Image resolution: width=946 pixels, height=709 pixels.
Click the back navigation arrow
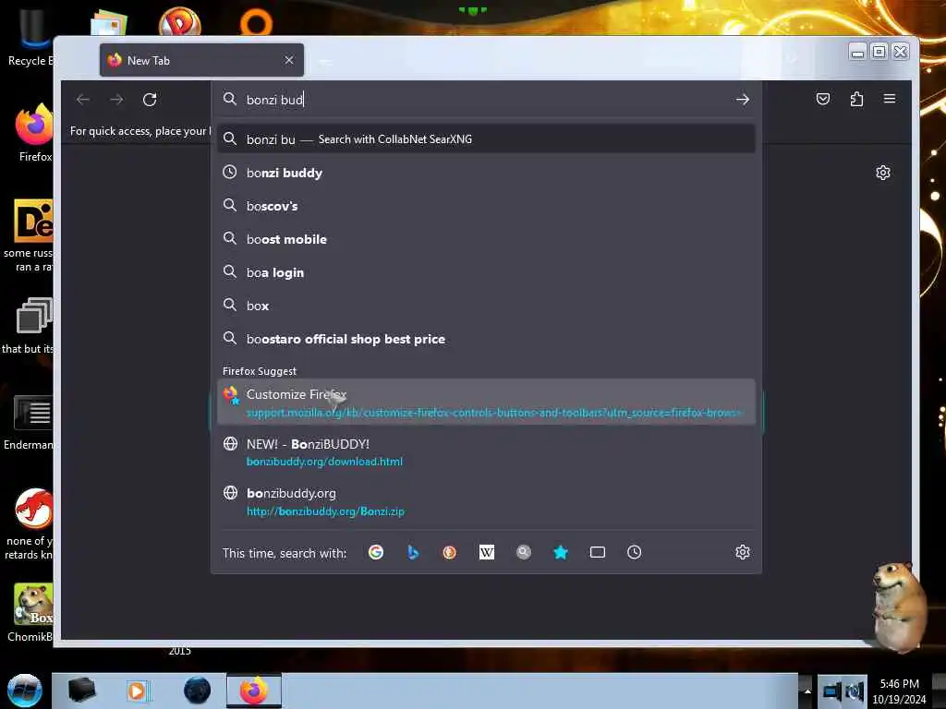83,100
